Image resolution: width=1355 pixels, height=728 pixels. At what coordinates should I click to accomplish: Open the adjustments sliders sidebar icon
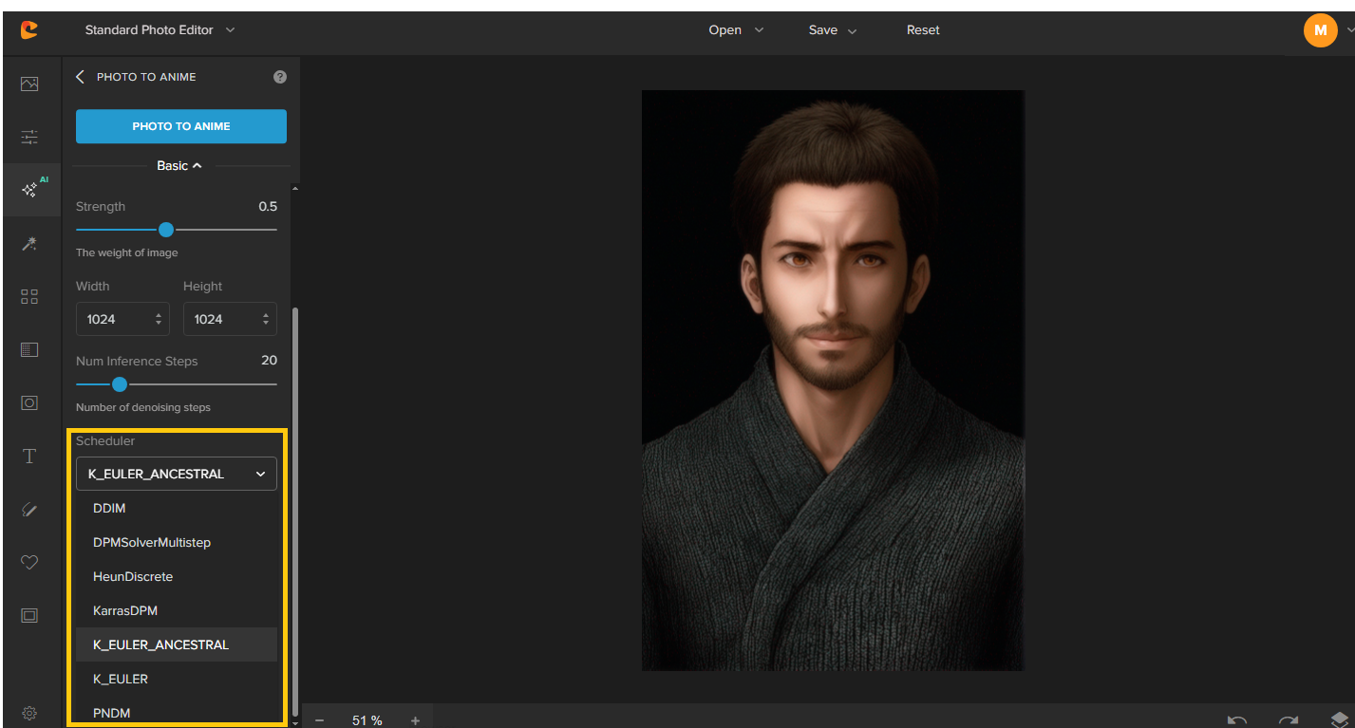(29, 138)
